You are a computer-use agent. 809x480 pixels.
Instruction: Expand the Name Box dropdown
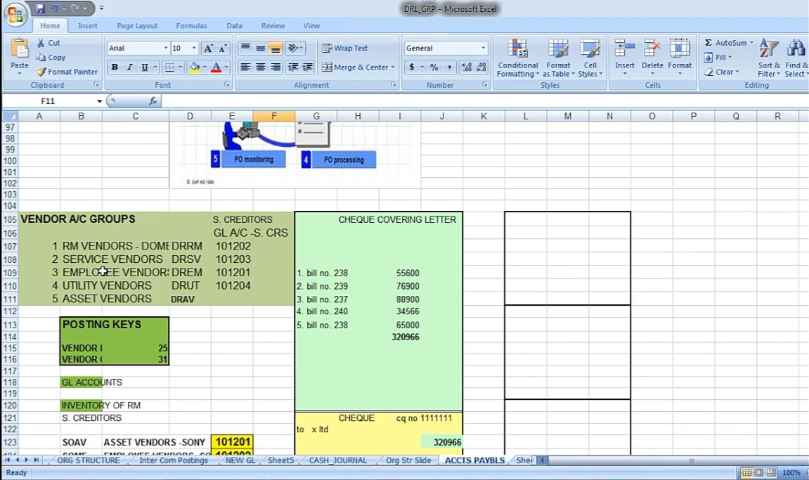point(99,101)
